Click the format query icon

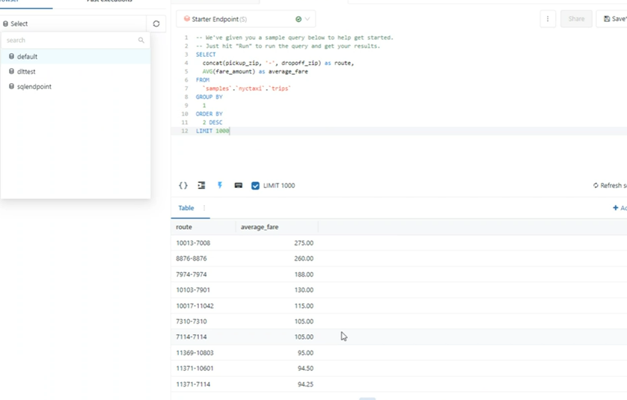coord(201,186)
